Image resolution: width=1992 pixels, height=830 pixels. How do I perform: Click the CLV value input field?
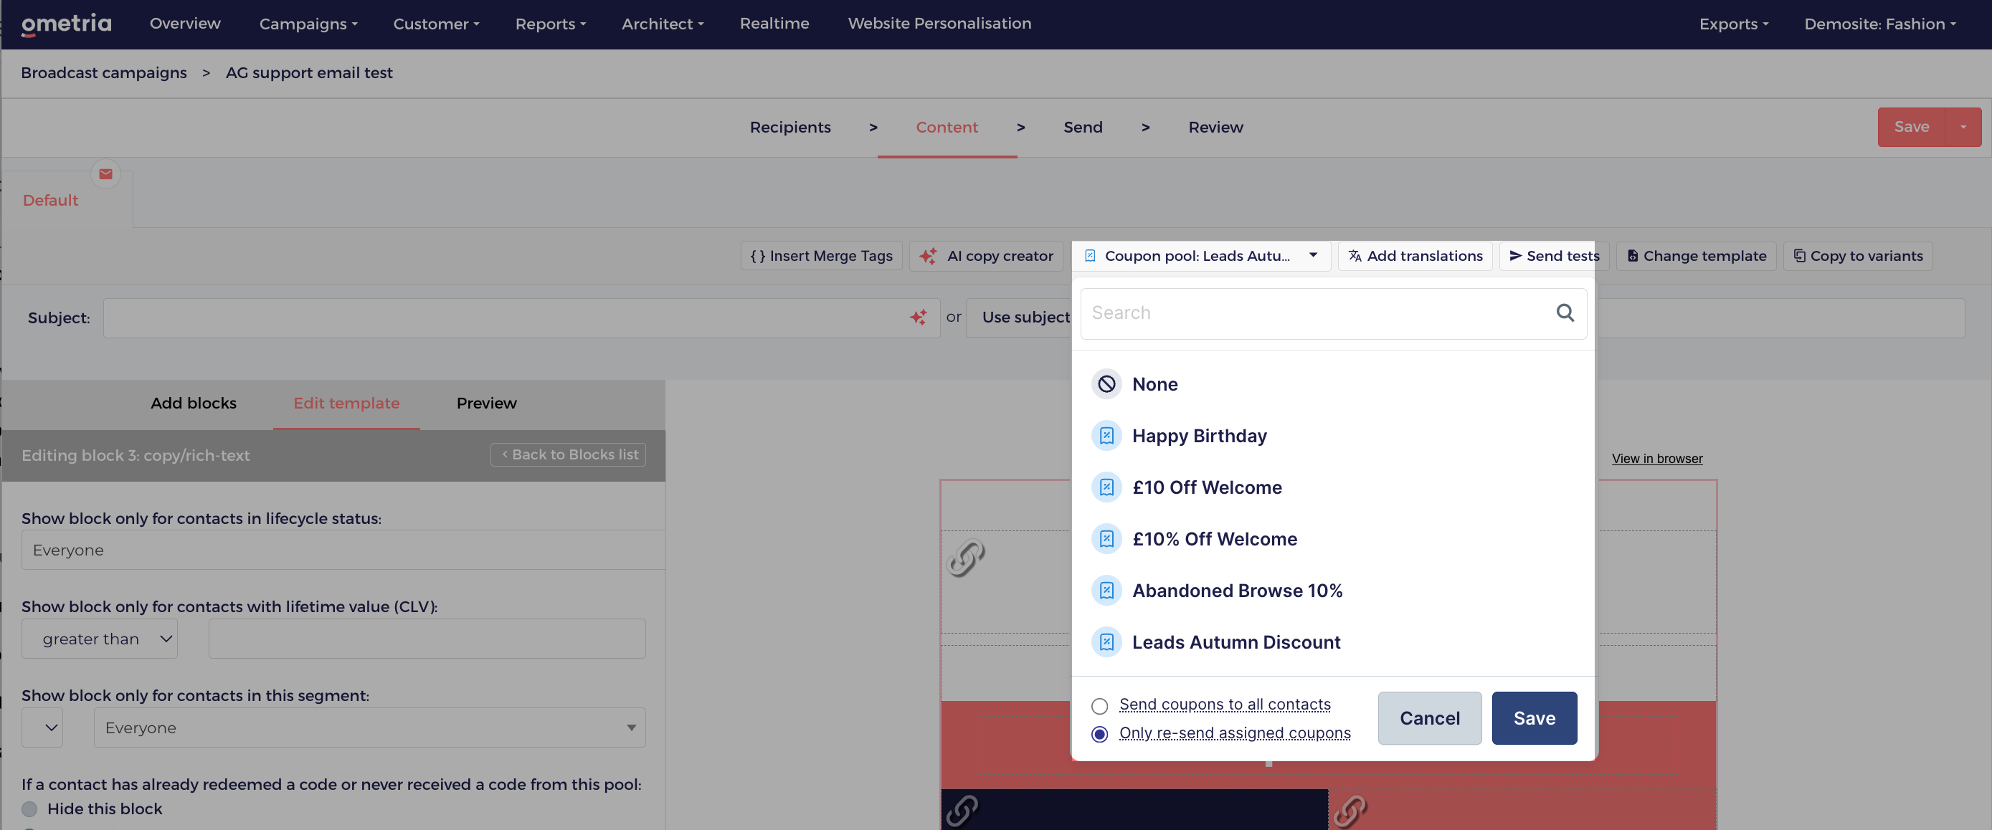pyautogui.click(x=427, y=639)
